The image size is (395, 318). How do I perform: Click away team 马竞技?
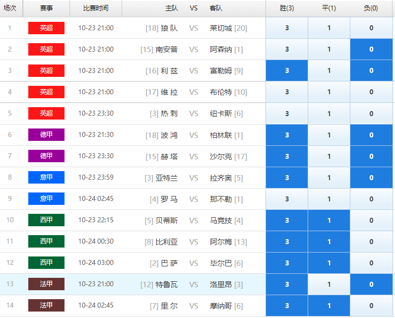pyautogui.click(x=221, y=221)
